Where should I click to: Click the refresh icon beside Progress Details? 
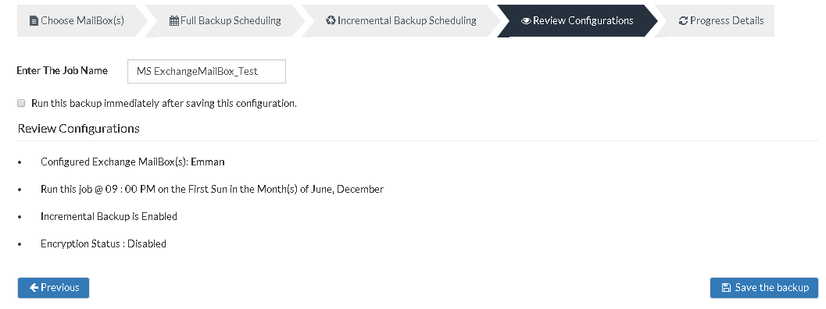(683, 21)
